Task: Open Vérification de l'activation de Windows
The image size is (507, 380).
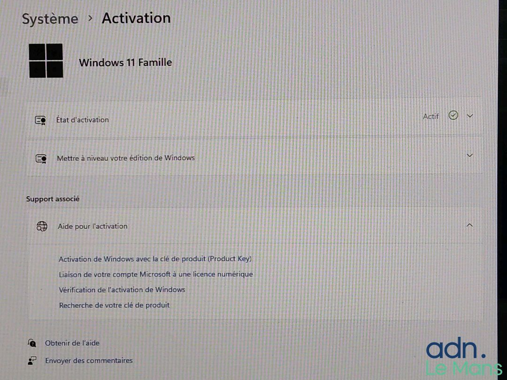Action: (122, 290)
